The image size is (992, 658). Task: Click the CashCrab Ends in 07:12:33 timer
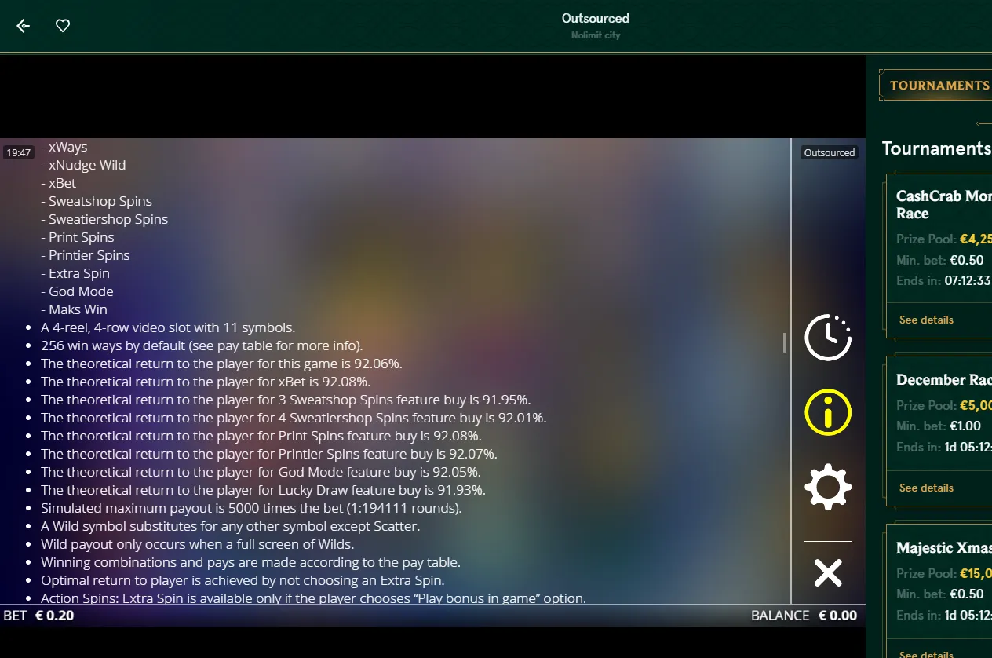(943, 280)
